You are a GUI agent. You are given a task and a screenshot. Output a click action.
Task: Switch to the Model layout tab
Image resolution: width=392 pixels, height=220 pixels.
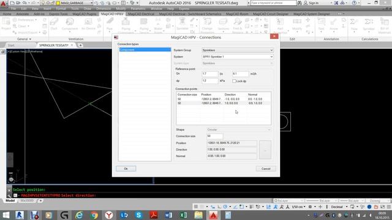[10, 200]
